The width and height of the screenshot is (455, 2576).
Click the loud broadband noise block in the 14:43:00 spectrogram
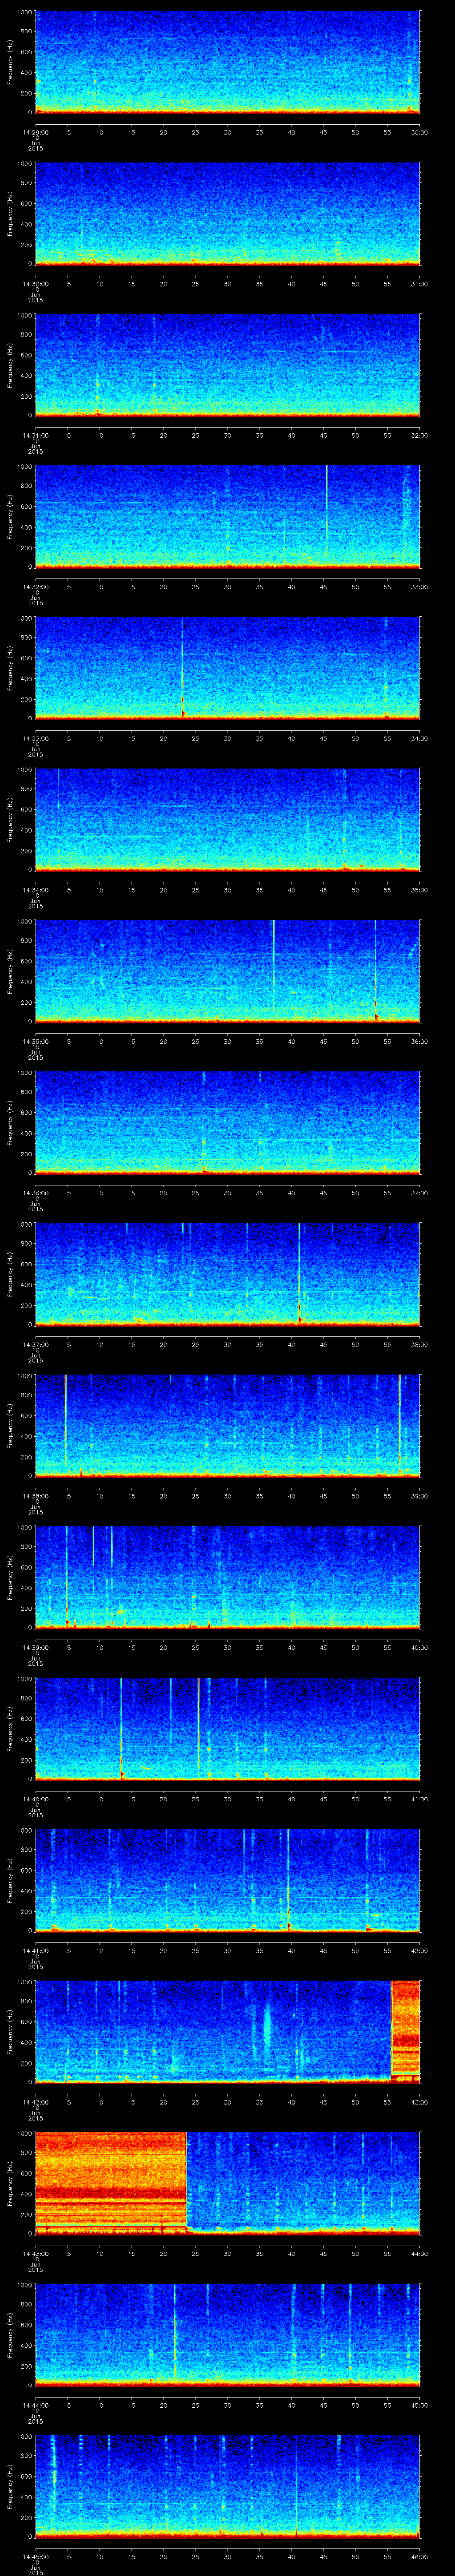(111, 2182)
